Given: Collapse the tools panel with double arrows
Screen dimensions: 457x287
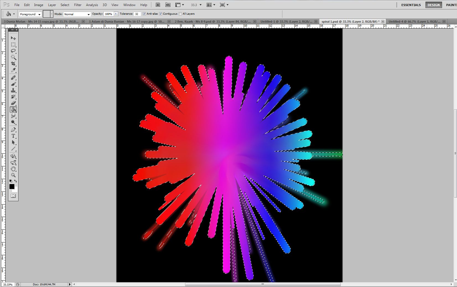Looking at the screenshot, I should [x=12, y=30].
